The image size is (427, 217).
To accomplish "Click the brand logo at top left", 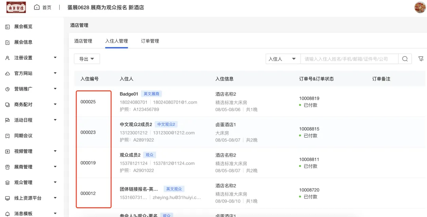I will click(16, 8).
